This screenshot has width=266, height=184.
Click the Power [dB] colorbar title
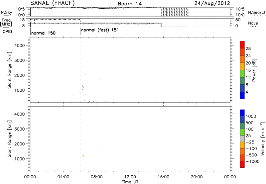[254, 70]
